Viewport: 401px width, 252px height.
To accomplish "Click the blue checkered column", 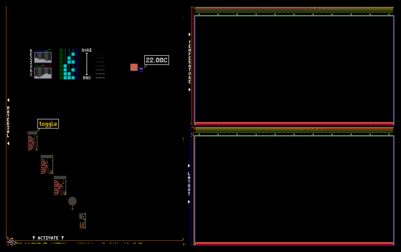I will point(77,64).
